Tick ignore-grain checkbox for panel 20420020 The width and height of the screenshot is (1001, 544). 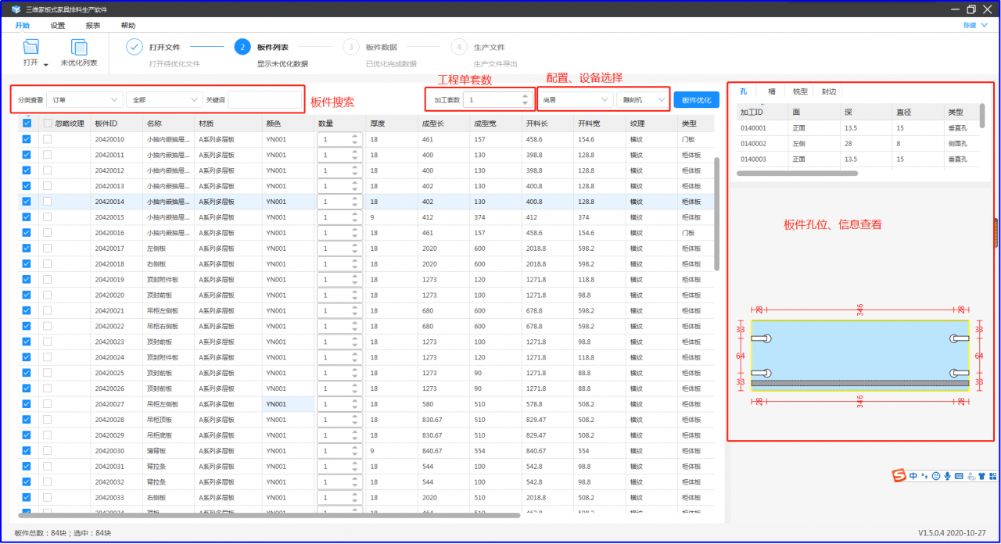pyautogui.click(x=48, y=295)
